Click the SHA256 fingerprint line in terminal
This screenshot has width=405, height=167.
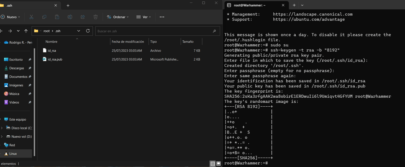(x=307, y=96)
